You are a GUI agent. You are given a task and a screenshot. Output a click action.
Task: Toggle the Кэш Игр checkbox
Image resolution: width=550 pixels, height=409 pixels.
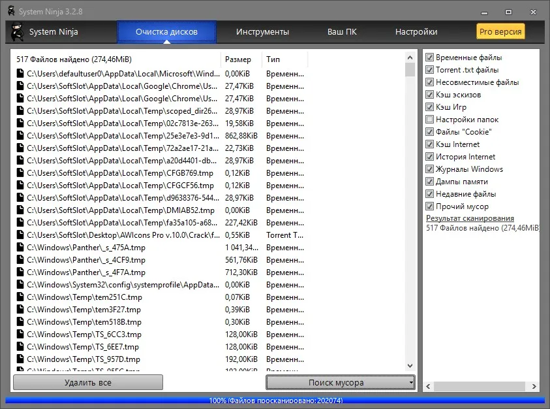429,106
